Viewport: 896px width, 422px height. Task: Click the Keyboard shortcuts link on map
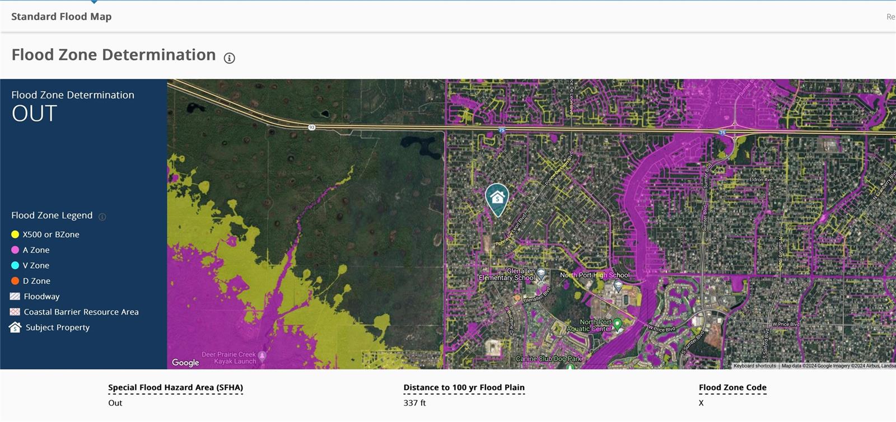[754, 365]
